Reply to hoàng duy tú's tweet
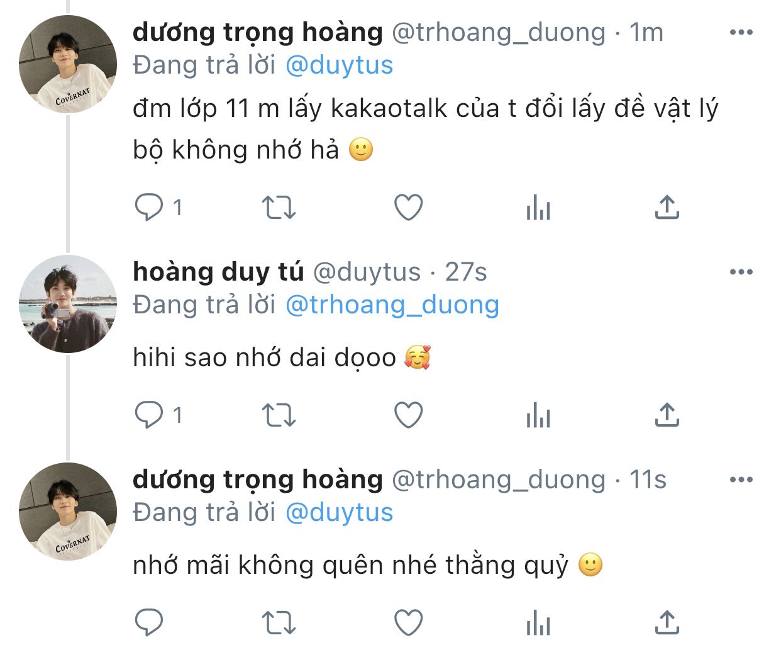 pos(149,415)
